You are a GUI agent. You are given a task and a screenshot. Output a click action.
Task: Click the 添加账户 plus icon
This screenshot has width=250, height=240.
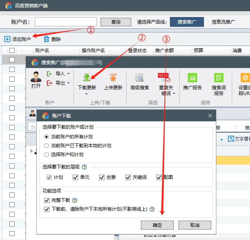click(x=7, y=39)
